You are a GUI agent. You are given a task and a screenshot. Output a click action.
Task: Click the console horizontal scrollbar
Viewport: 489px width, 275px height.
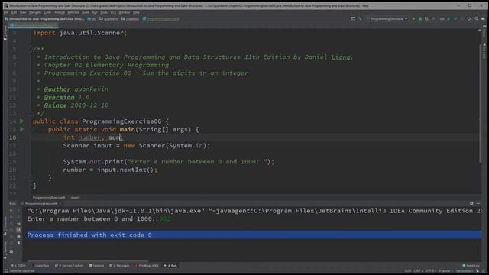click(87, 260)
